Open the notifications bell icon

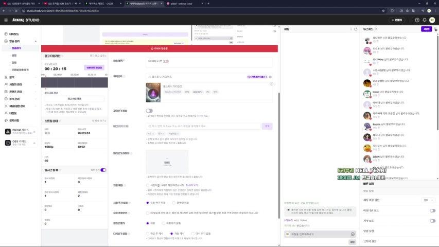tap(425, 20)
